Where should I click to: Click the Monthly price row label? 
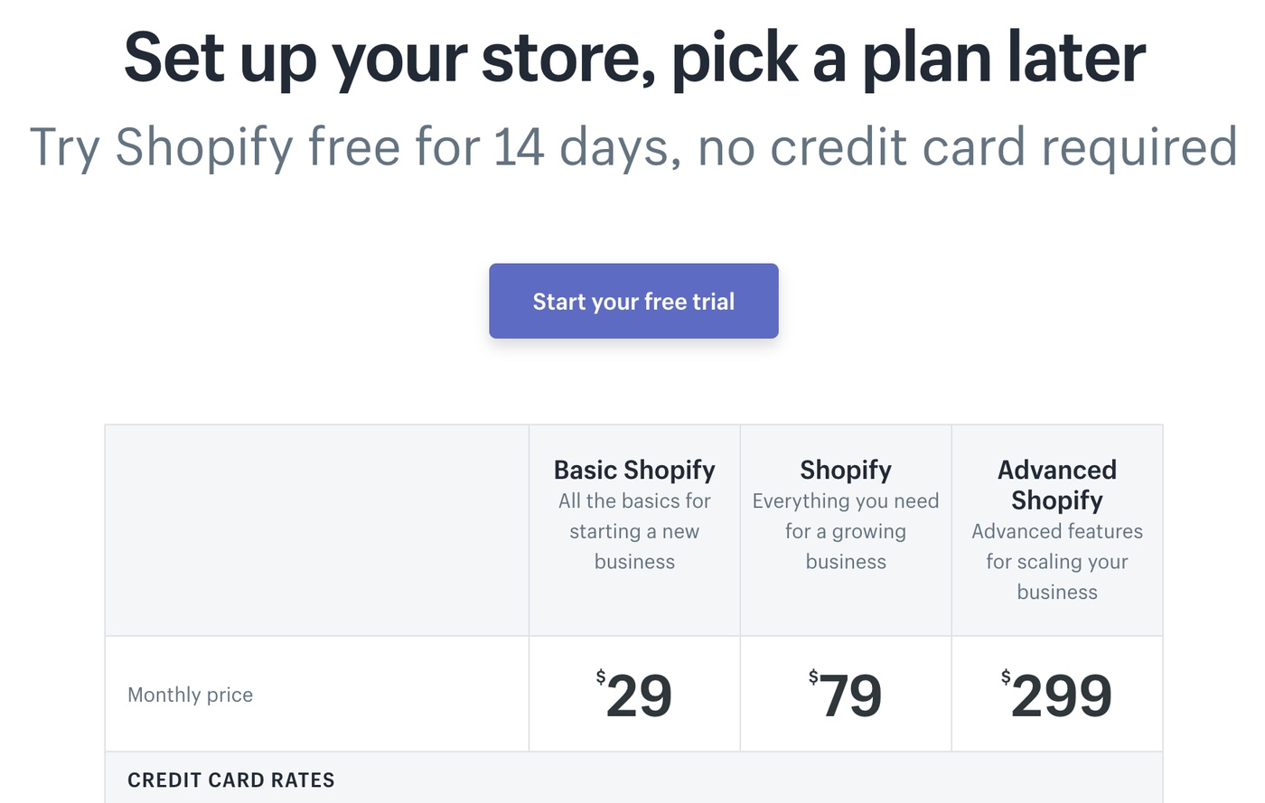(x=190, y=695)
